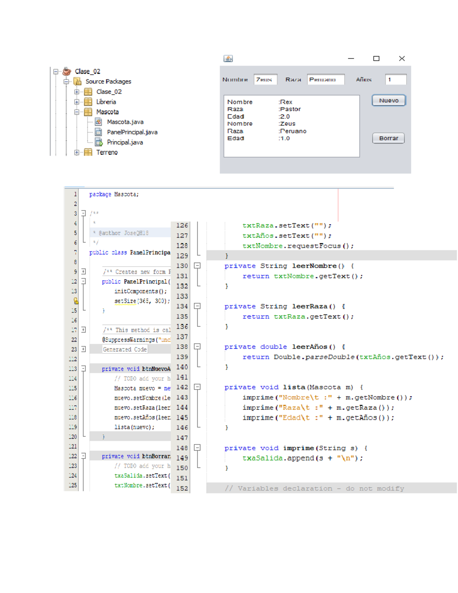The width and height of the screenshot is (458, 593).
Task: Click the Mascota.java file icon
Action: click(98, 122)
